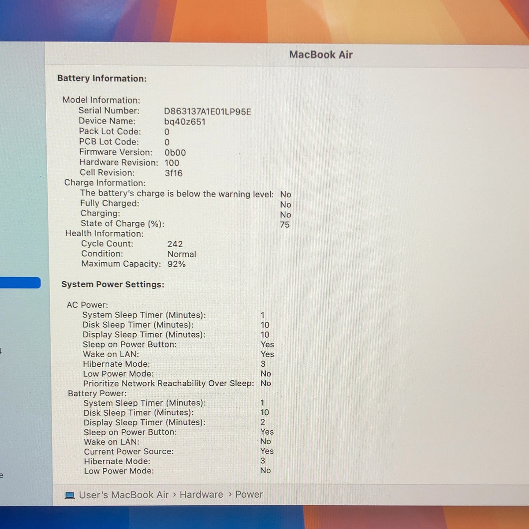Click the Current Power Source Yes value
The height and width of the screenshot is (529, 529).
267,451
